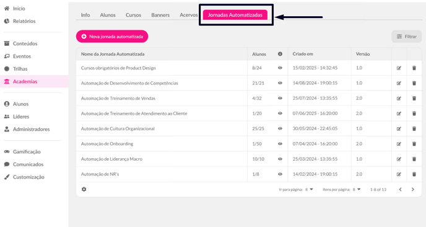Delete Automação de Desenvolvimento de Competências
Image resolution: width=426 pixels, height=227 pixels.
[x=414, y=83]
